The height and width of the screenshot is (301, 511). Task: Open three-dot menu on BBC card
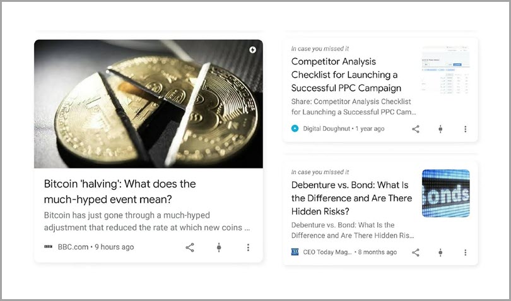point(248,247)
